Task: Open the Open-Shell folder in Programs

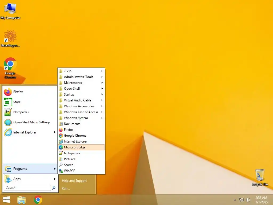Action: [81, 89]
